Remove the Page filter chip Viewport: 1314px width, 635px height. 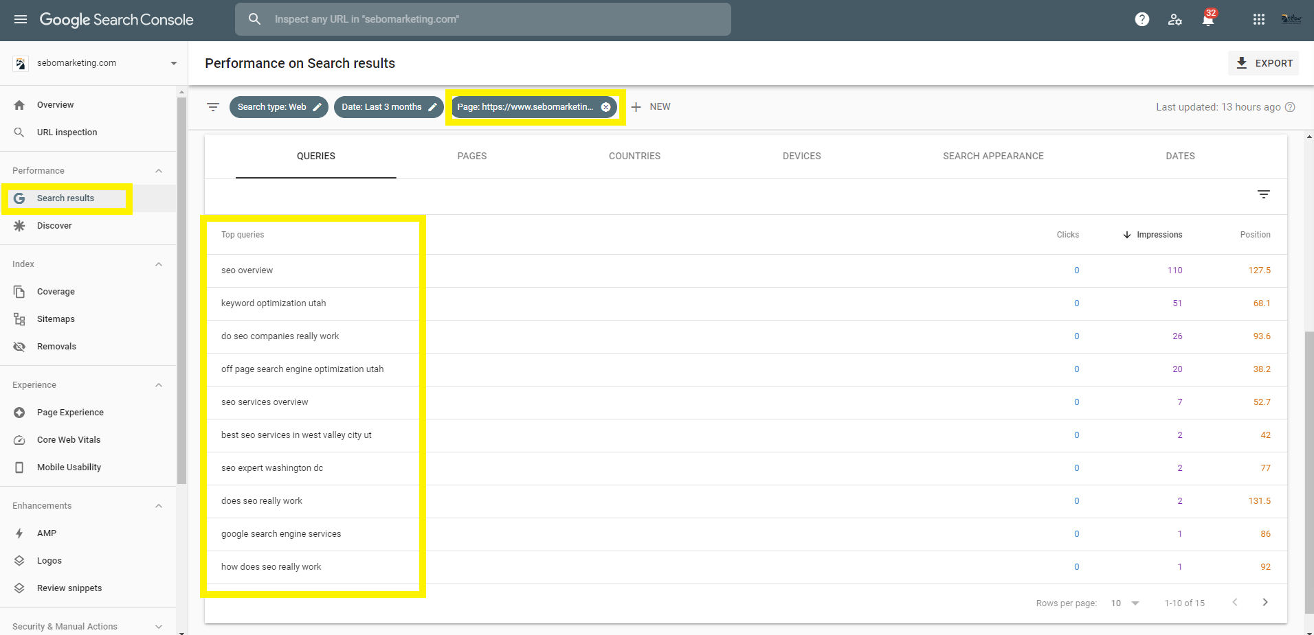[605, 107]
